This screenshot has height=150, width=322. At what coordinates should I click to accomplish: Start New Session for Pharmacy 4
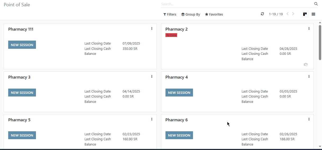[179, 93]
